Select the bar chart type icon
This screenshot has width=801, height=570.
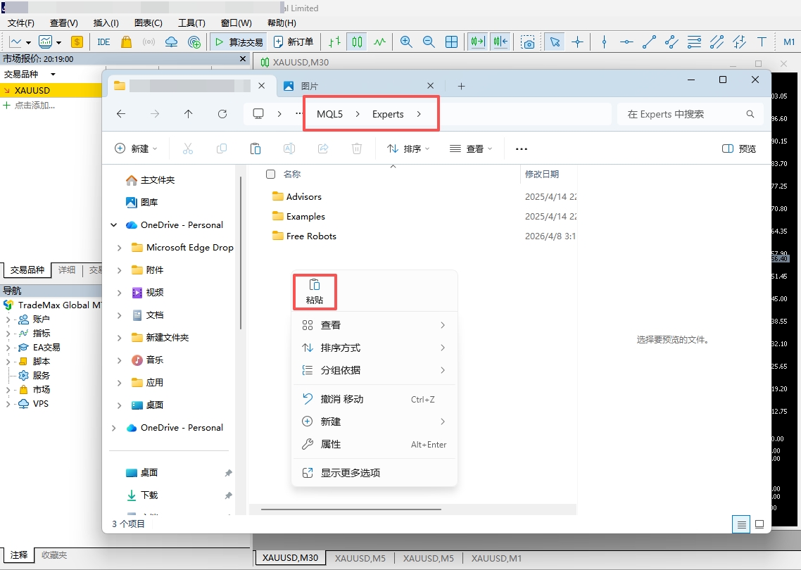[x=334, y=42]
